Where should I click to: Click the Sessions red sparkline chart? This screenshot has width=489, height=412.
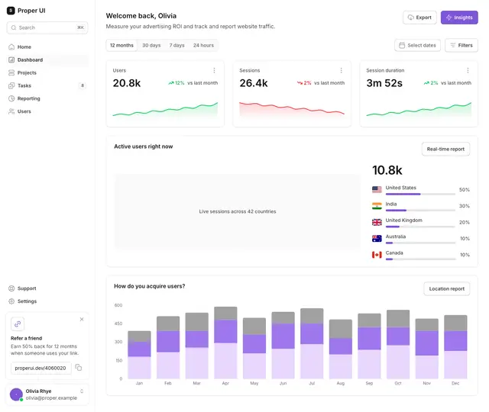click(x=292, y=109)
